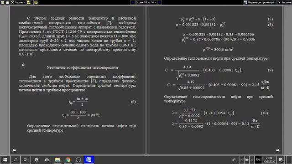Expand hidden system tray icons chevron

click(241, 159)
